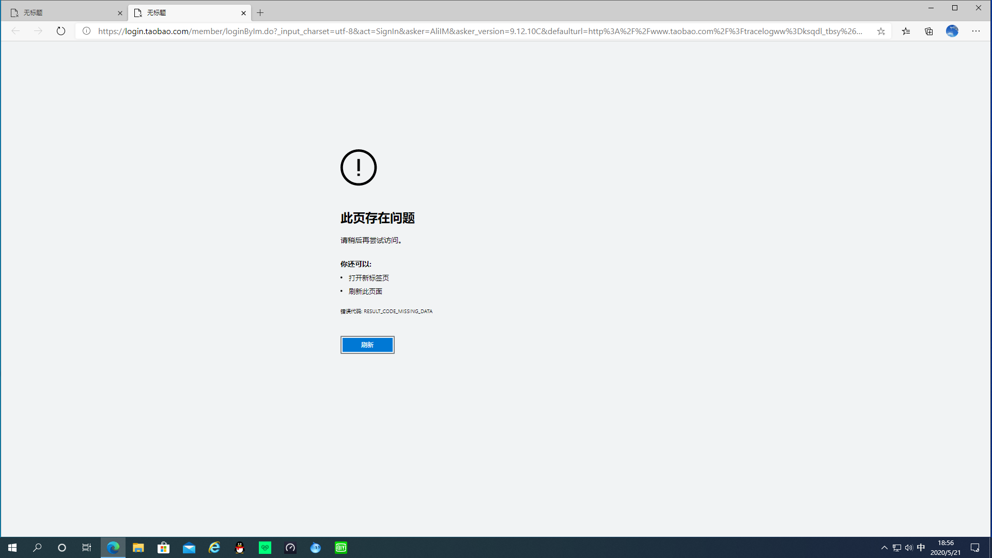Image resolution: width=992 pixels, height=558 pixels.
Task: Open the speedometer app on taskbar
Action: point(290,548)
